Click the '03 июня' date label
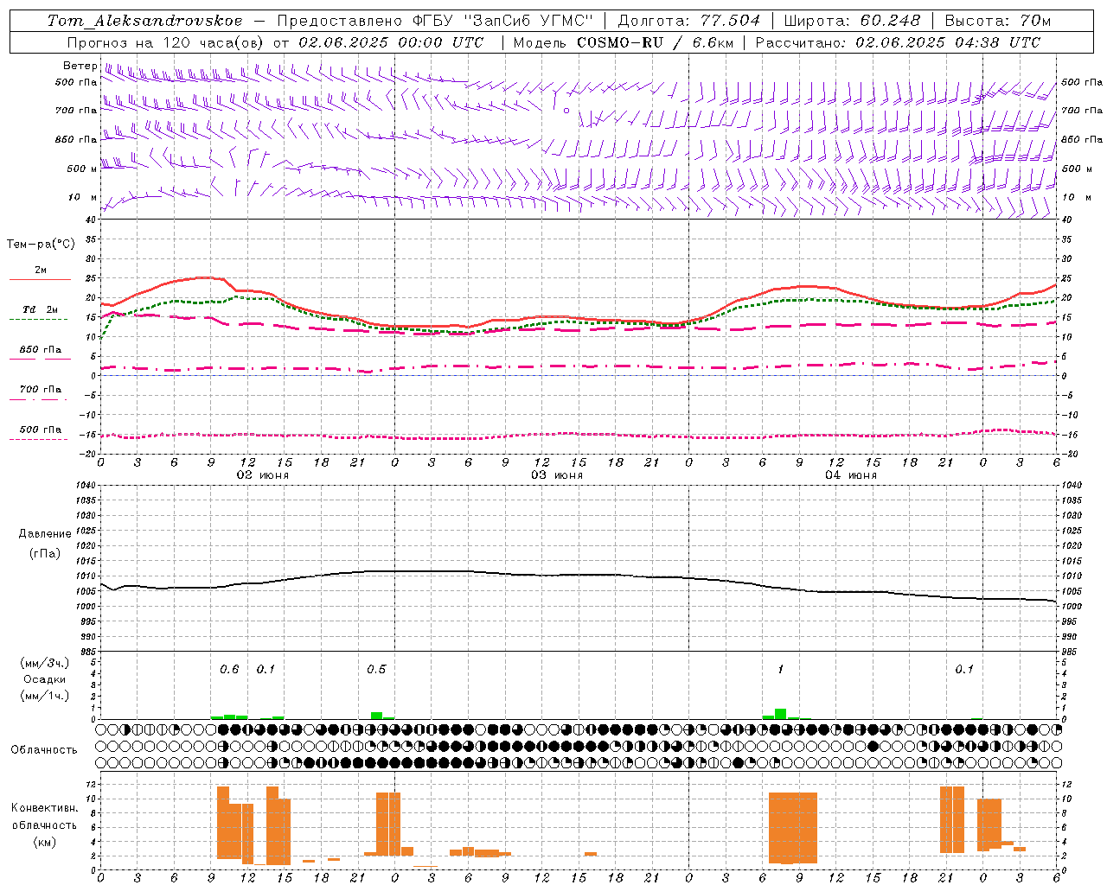1107x885 pixels. click(x=557, y=475)
